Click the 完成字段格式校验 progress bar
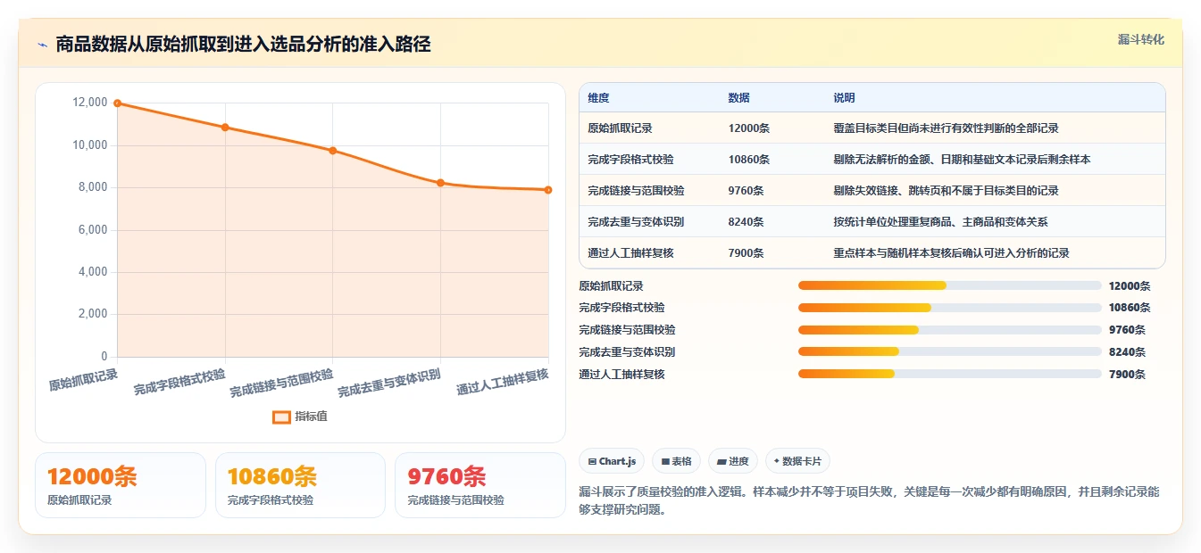The image size is (1201, 553). 949,308
